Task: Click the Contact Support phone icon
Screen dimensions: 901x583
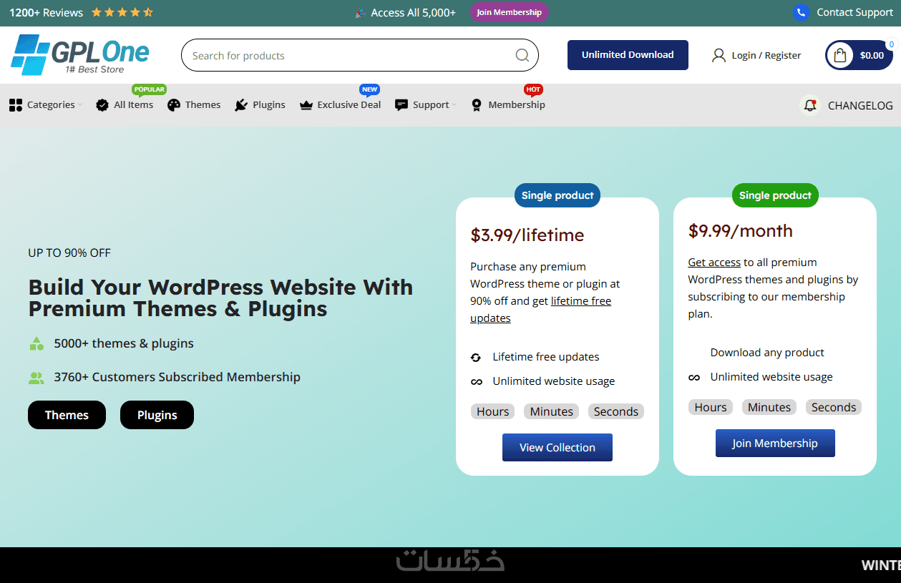Action: coord(801,12)
